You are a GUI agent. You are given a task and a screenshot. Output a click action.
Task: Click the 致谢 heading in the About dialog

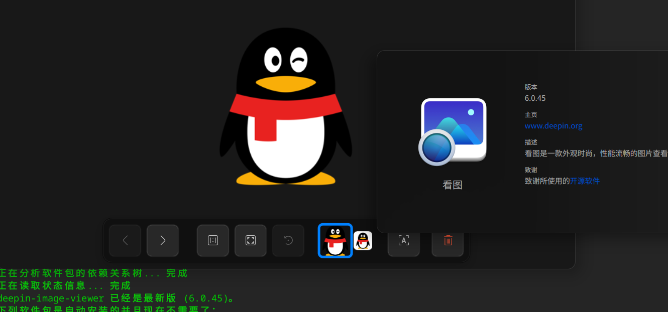531,170
